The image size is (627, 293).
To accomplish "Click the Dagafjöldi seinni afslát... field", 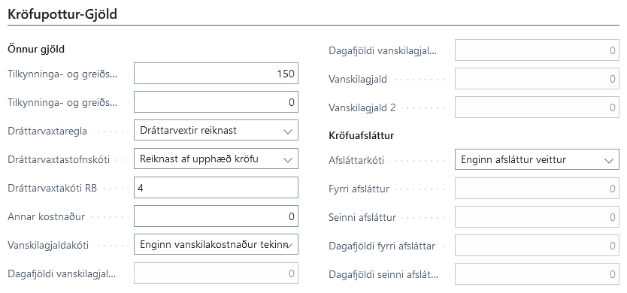I will coord(537,274).
